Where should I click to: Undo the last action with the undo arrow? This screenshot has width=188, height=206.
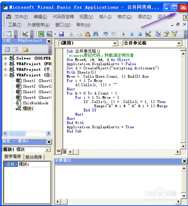106,34
